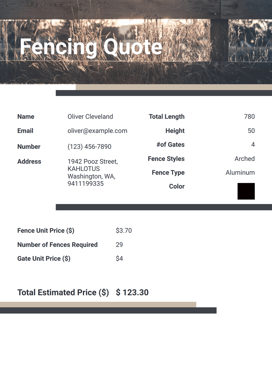
Task: Click the Total Estimated Price label
Action: click(63, 292)
